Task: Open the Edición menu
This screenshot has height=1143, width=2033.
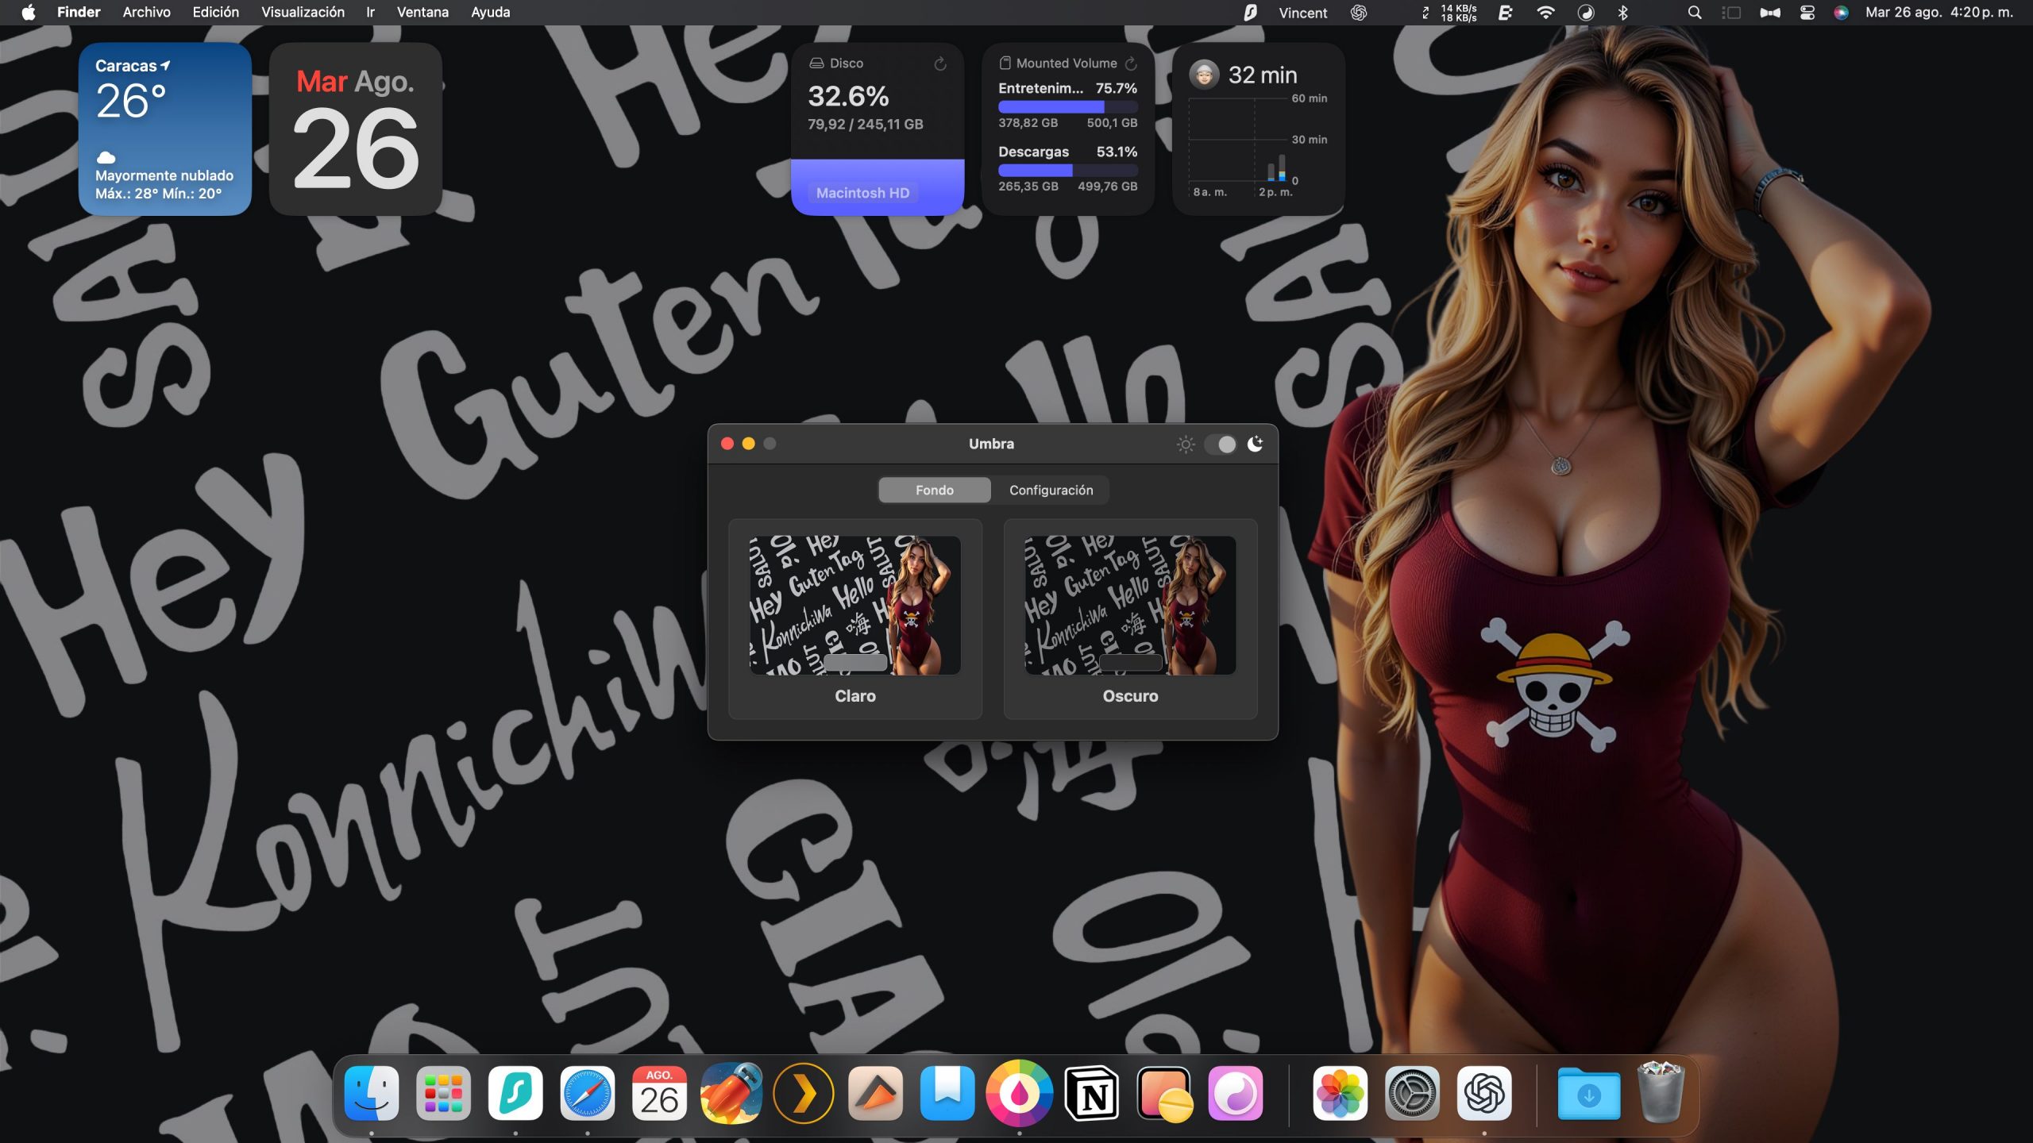Action: coord(215,12)
